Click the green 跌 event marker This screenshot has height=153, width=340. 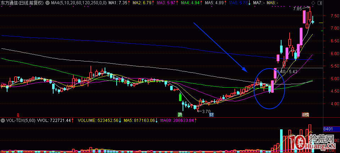point(180,115)
